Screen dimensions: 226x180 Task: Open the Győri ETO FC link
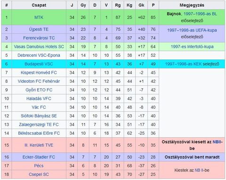(x=39, y=90)
